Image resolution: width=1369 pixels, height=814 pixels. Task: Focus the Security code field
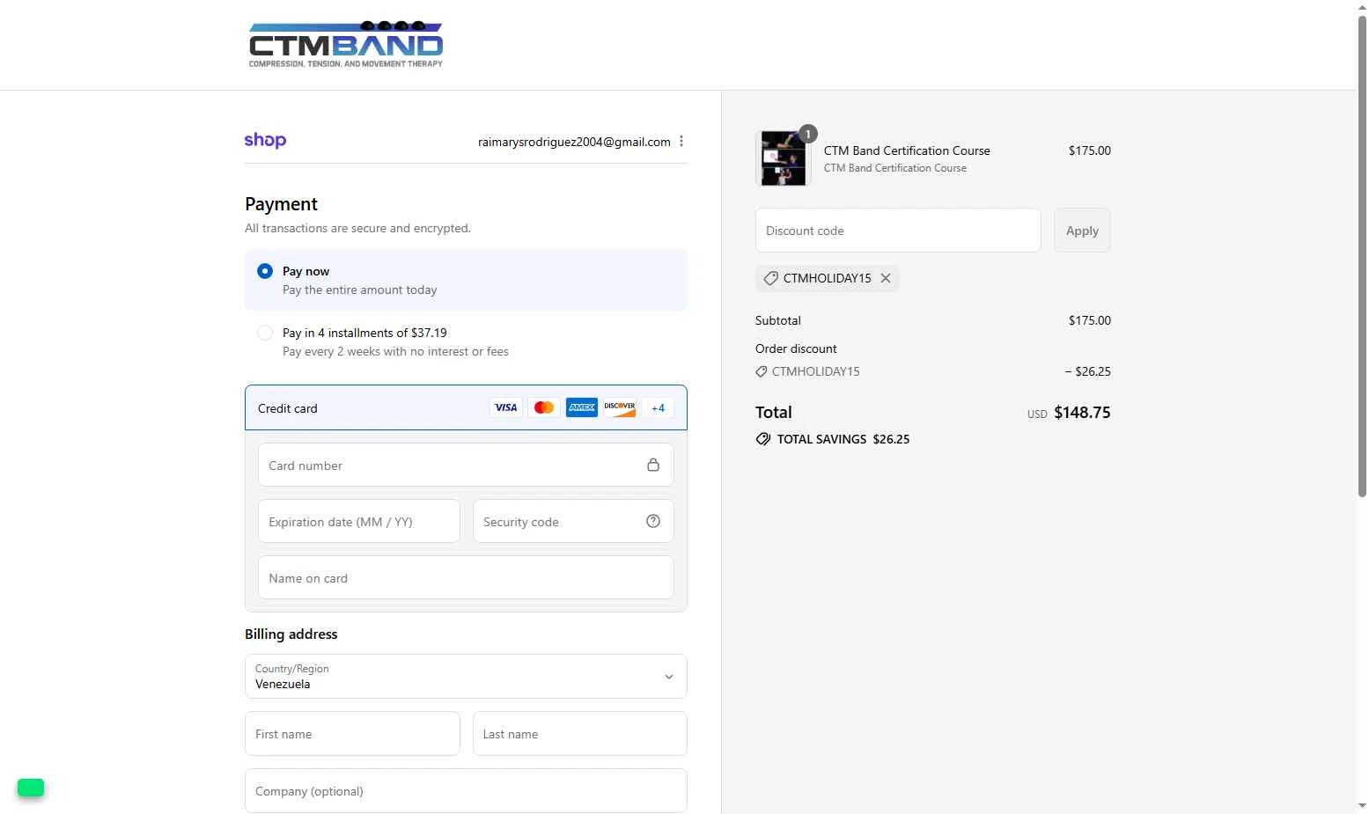click(x=573, y=521)
